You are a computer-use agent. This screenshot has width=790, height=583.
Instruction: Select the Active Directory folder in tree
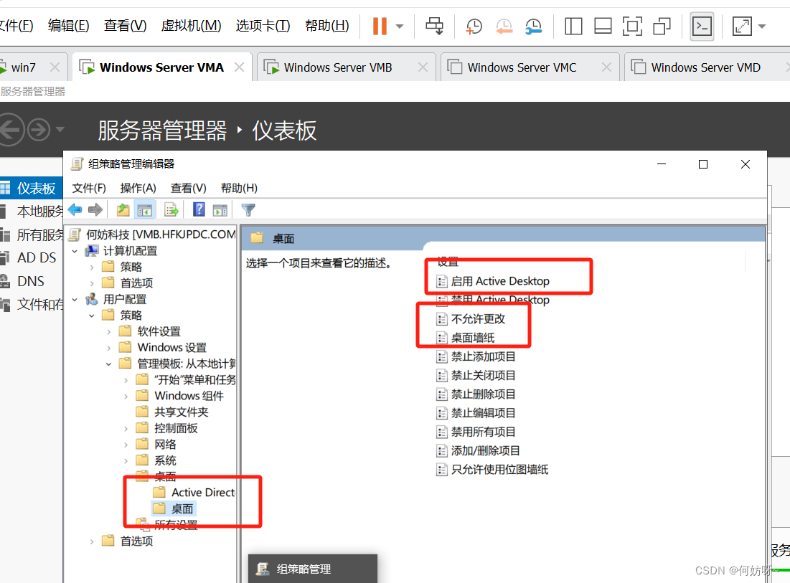[202, 492]
